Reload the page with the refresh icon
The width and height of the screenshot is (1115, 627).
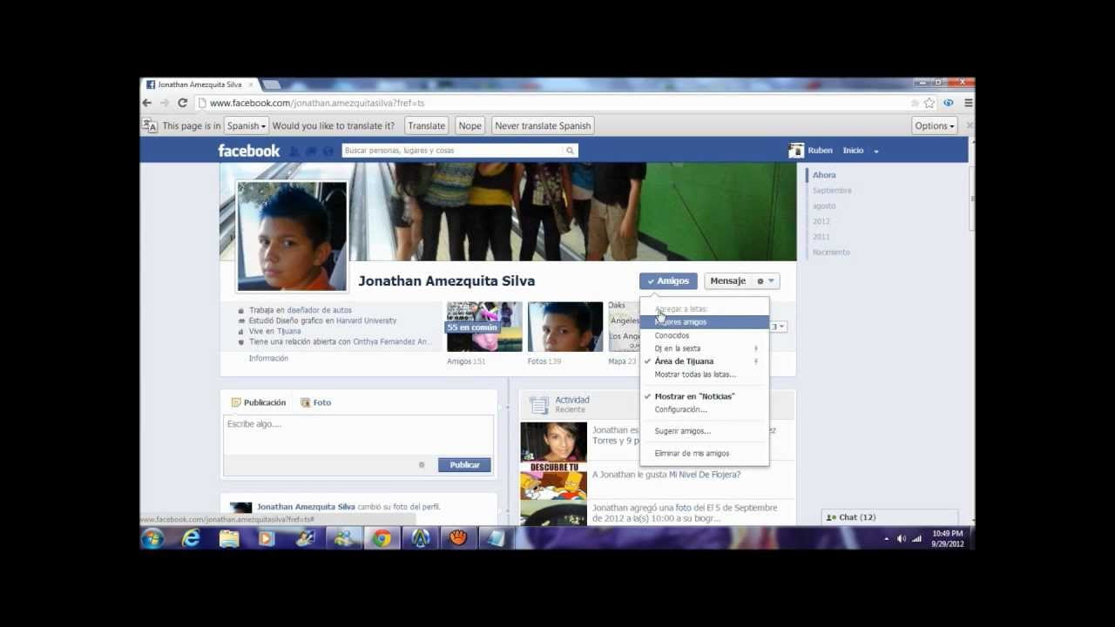pyautogui.click(x=182, y=103)
